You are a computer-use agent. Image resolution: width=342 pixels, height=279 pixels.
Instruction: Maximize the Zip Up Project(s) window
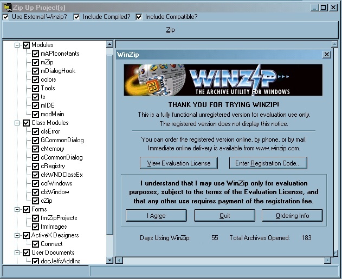click(323, 8)
